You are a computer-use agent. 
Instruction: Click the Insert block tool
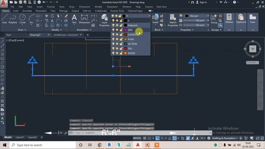click(x=155, y=19)
